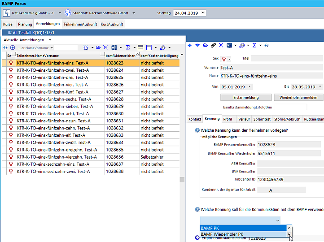The image size is (324, 242).
Task: Click the move down arrow in detail toolbar
Action: (x=197, y=45)
